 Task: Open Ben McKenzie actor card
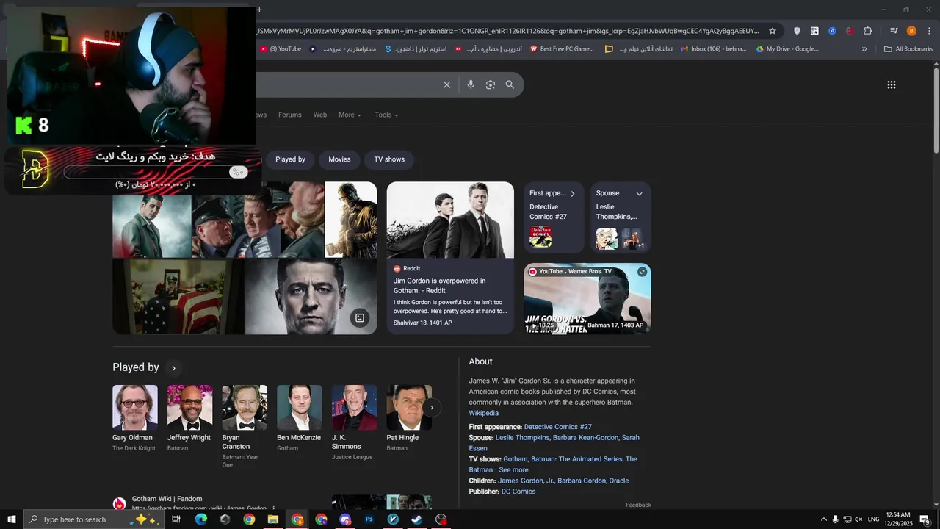(299, 418)
